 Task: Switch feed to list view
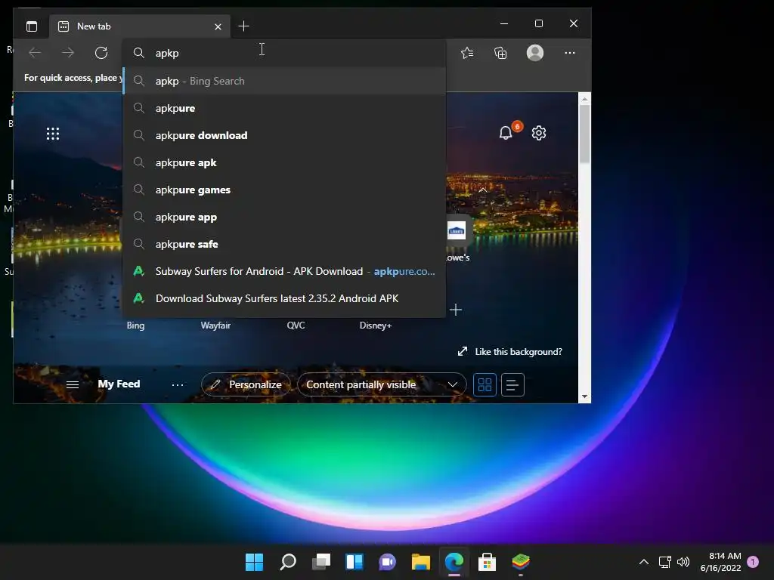tap(512, 384)
